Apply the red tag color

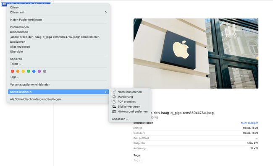[x=12, y=71]
